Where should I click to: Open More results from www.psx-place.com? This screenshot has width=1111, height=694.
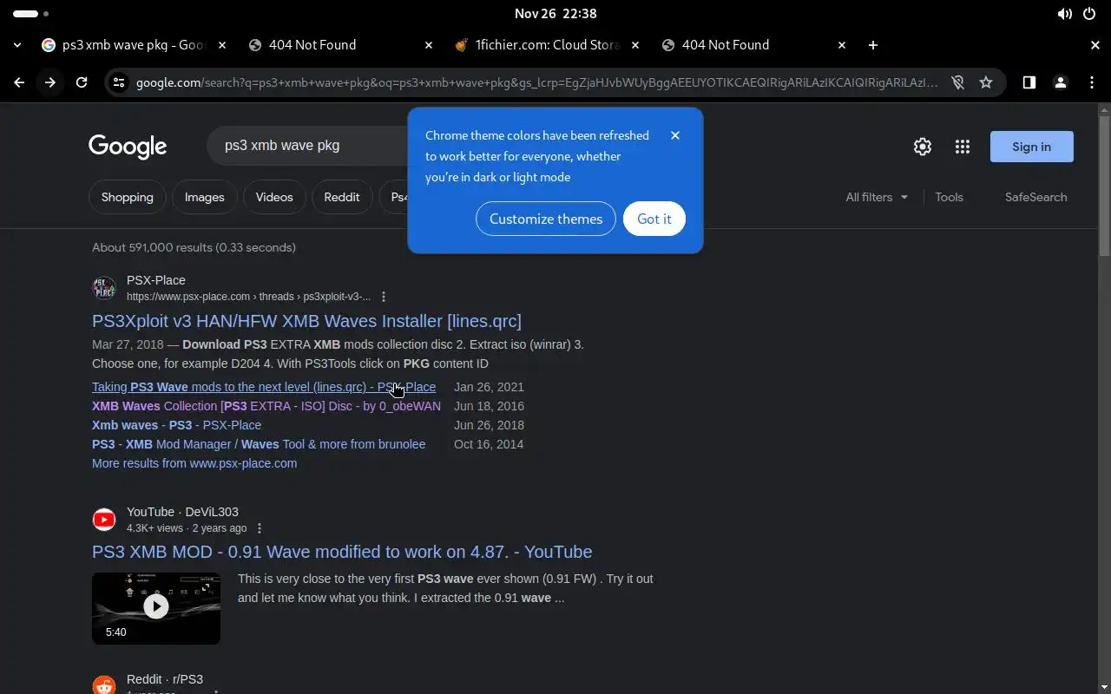point(194,463)
